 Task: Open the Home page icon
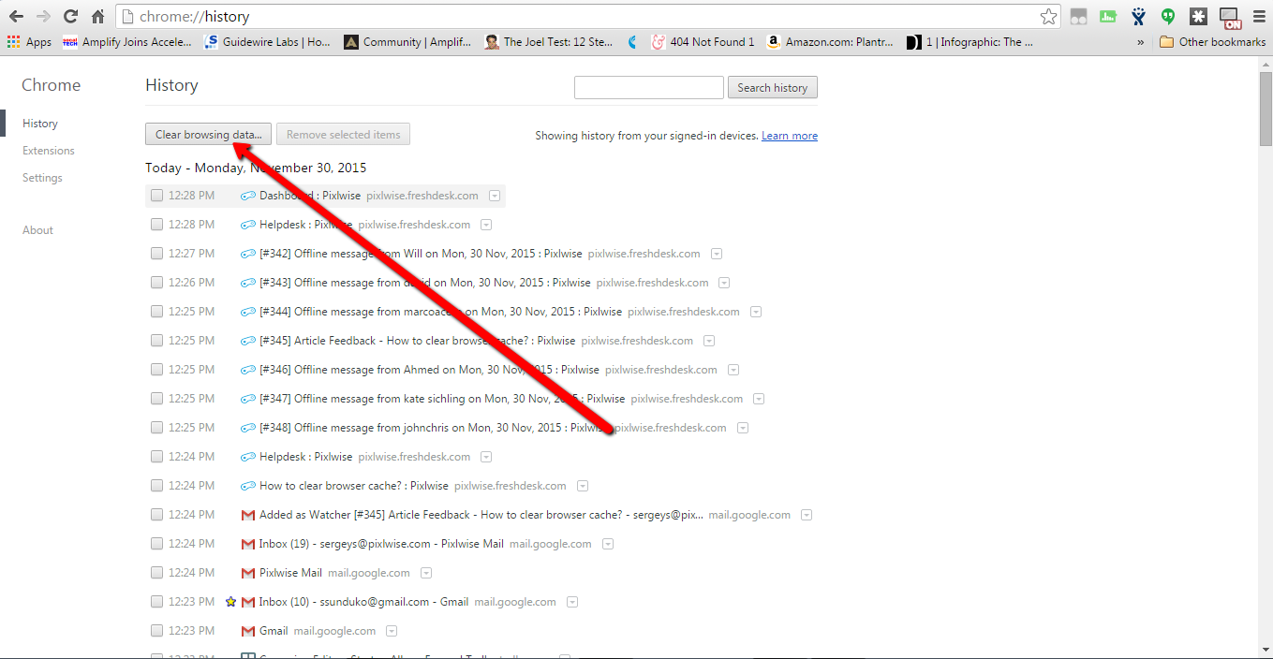[x=97, y=17]
